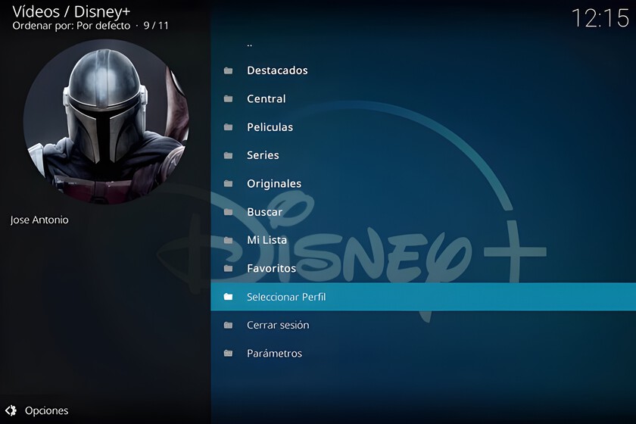Viewport: 636px width, 424px height.
Task: Open the Parámetros settings entry
Action: tap(423, 353)
